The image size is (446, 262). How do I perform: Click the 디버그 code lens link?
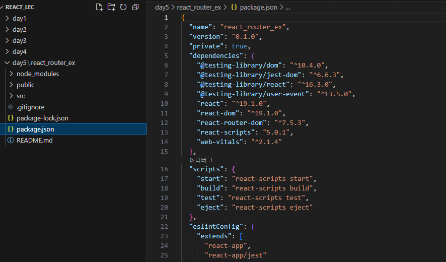coord(204,160)
